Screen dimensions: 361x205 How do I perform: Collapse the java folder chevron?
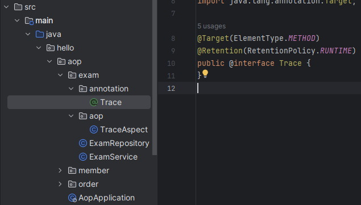tap(28, 34)
